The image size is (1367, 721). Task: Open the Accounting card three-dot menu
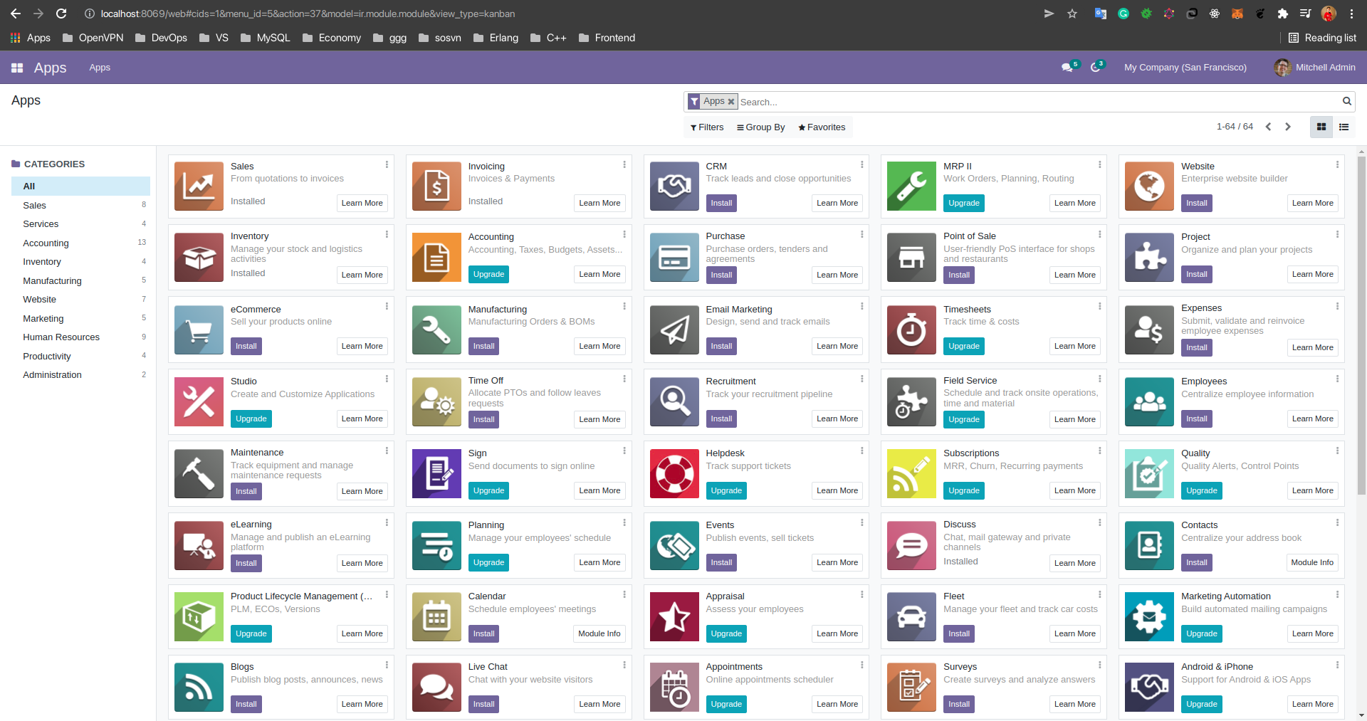[x=624, y=234]
